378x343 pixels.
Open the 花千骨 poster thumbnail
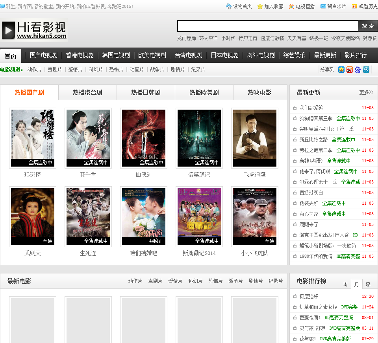pos(88,138)
